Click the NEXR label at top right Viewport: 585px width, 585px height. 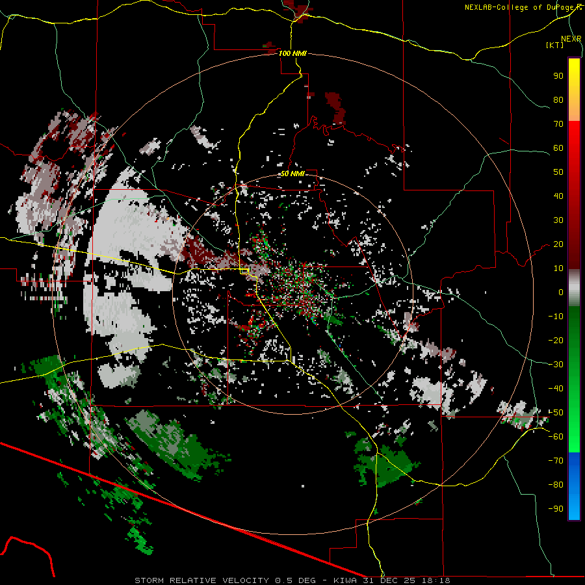[x=571, y=39]
